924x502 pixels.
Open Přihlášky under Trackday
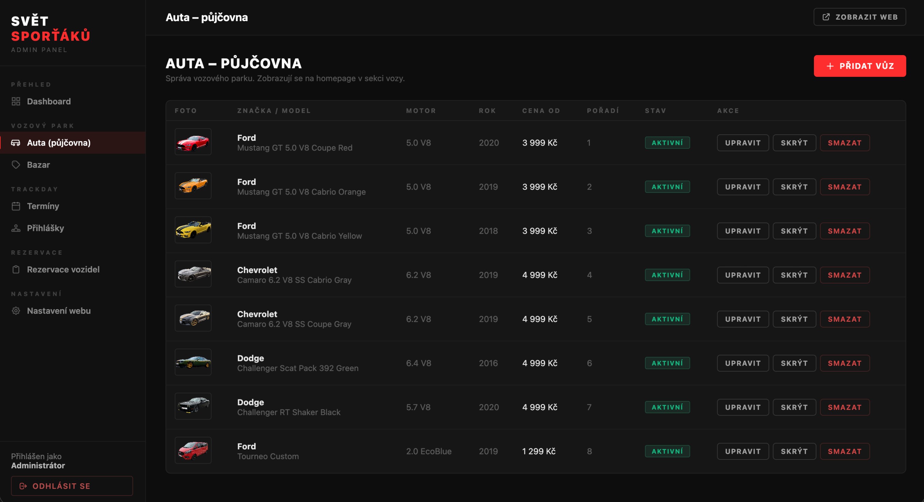(73, 228)
